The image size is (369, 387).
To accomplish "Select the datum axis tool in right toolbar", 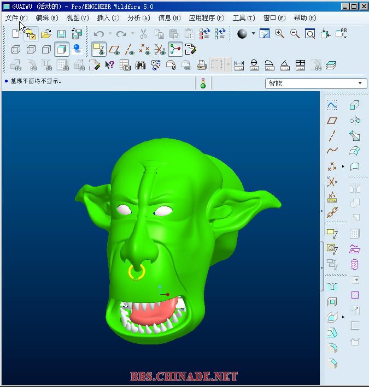I will coord(332,136).
